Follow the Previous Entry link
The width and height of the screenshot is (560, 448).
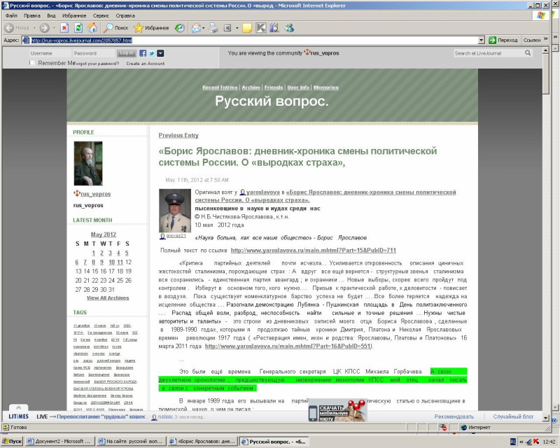(178, 135)
